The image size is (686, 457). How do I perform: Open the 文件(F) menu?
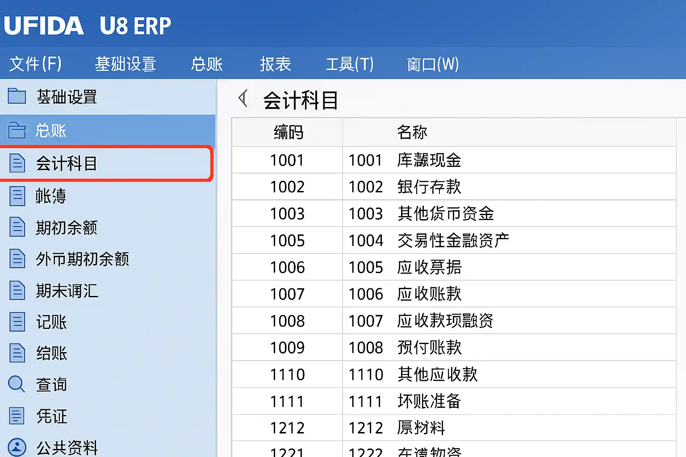click(x=35, y=64)
